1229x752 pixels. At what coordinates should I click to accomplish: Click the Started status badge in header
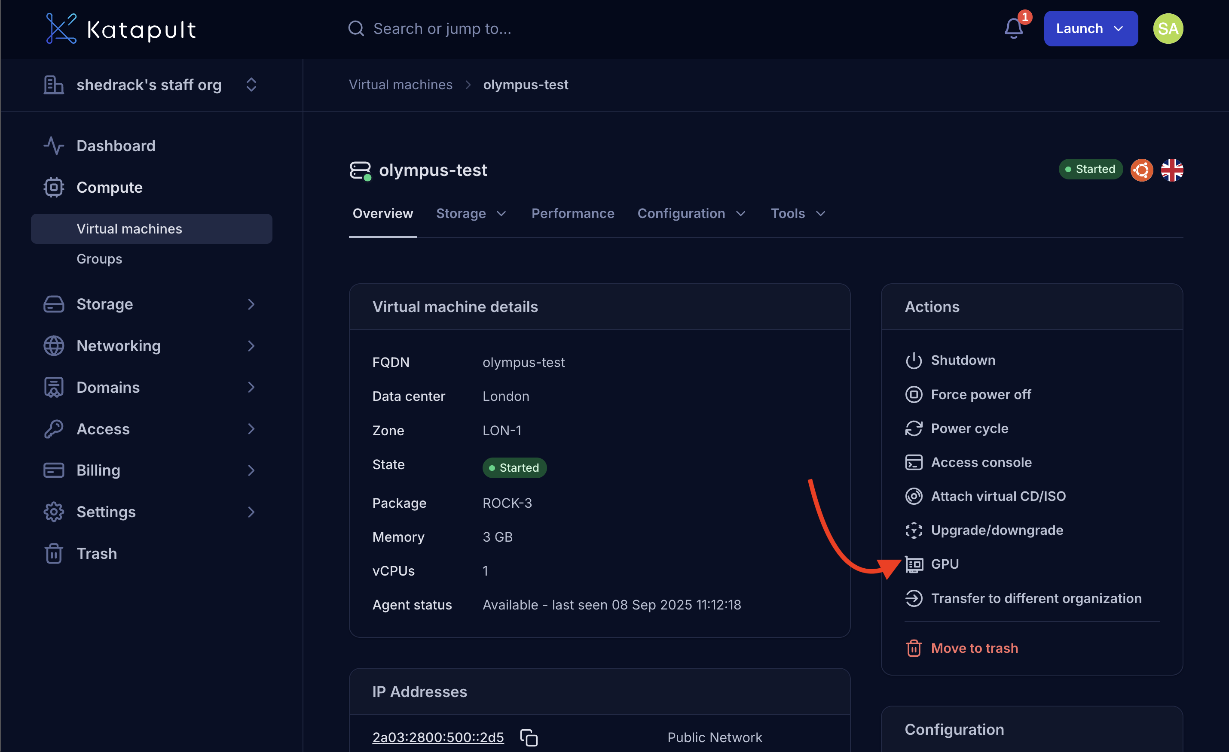pyautogui.click(x=1090, y=169)
